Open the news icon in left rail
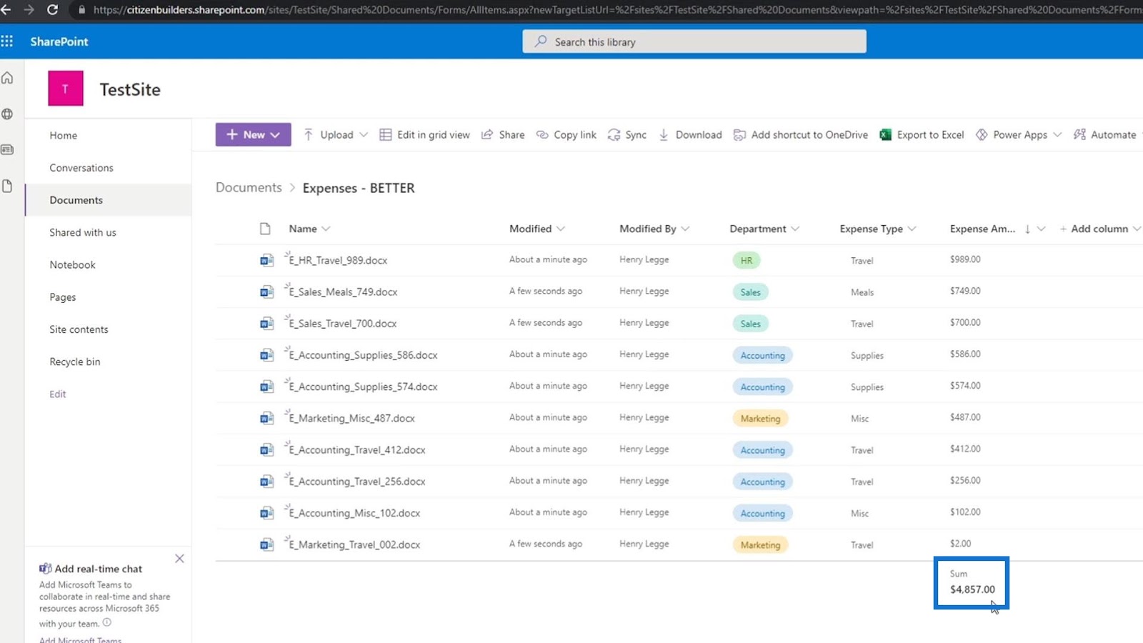 pyautogui.click(x=7, y=150)
